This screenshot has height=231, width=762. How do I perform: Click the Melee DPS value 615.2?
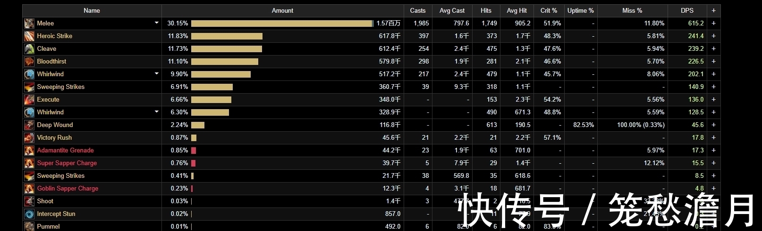coord(695,23)
